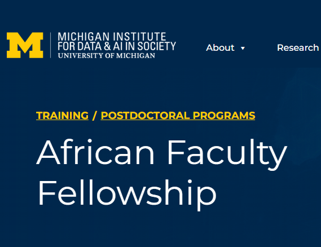Select the 'Fellowship' heading word

pyautogui.click(x=127, y=193)
